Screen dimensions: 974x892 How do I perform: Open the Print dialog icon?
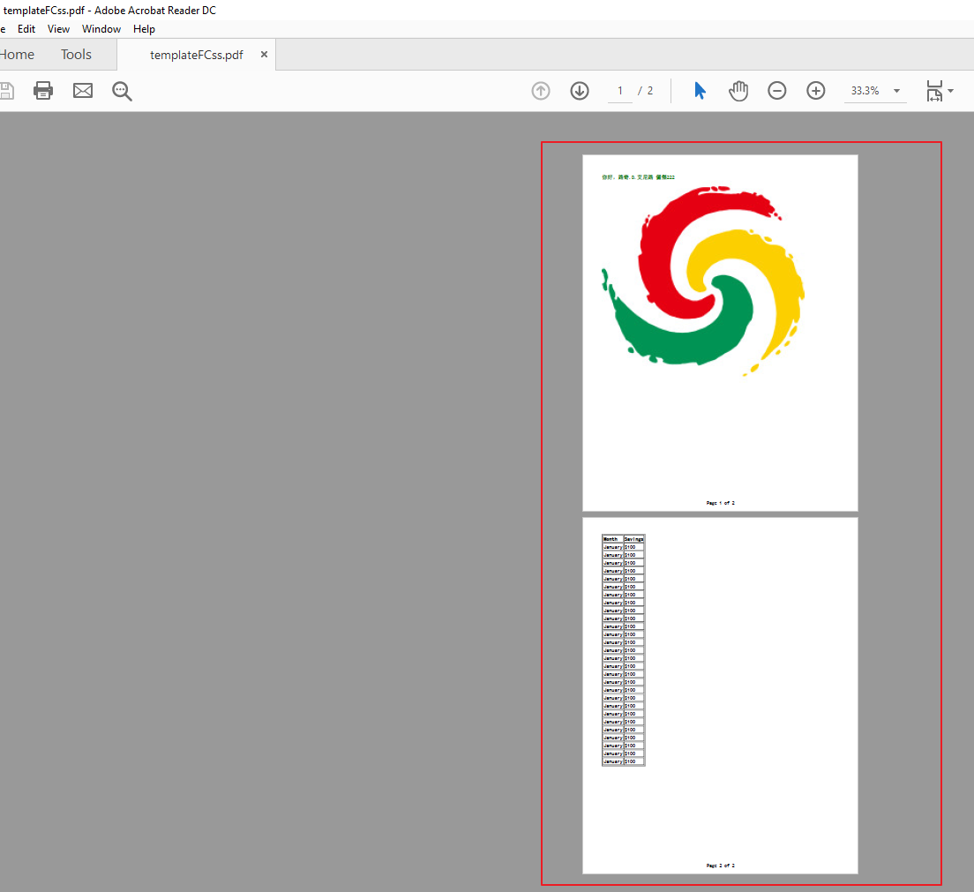tap(42, 90)
